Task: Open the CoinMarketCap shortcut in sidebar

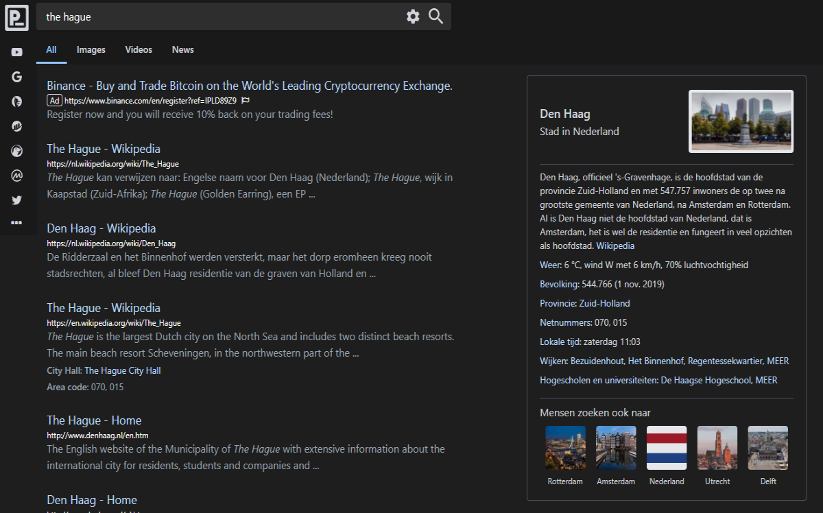Action: (x=16, y=176)
